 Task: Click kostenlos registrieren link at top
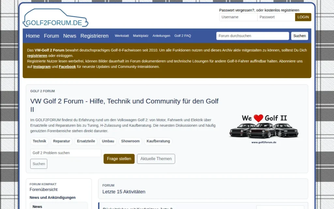[x=282, y=10]
